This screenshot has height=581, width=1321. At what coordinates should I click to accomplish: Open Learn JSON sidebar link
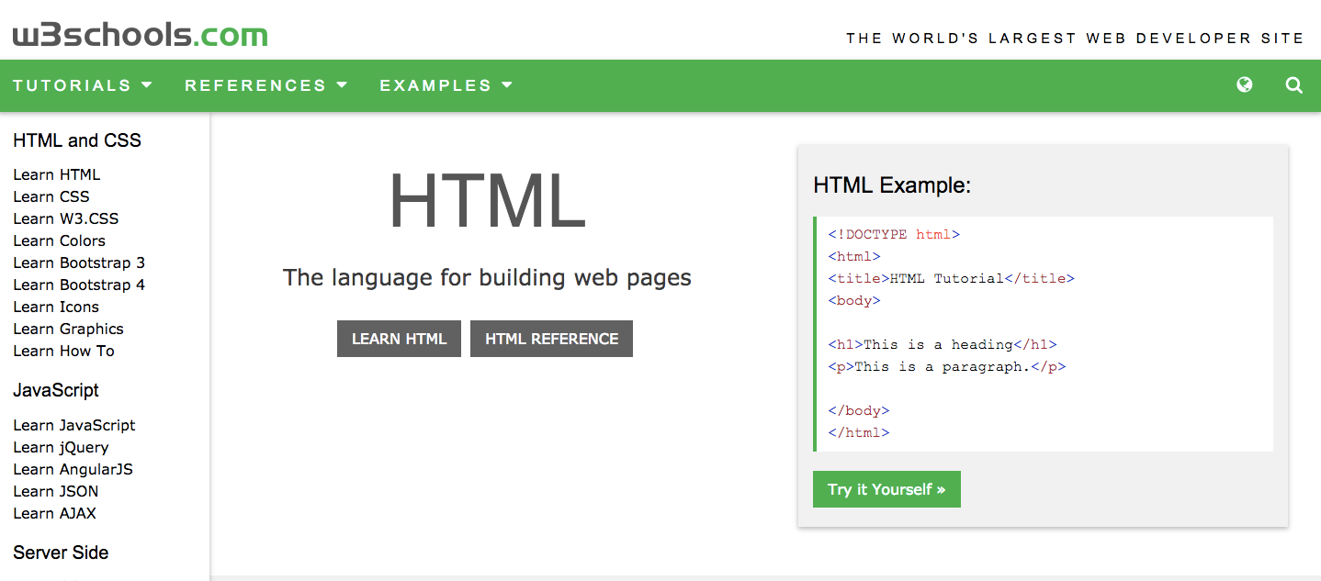[x=56, y=491]
